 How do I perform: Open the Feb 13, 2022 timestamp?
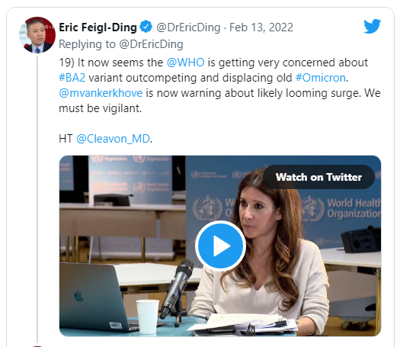[261, 27]
